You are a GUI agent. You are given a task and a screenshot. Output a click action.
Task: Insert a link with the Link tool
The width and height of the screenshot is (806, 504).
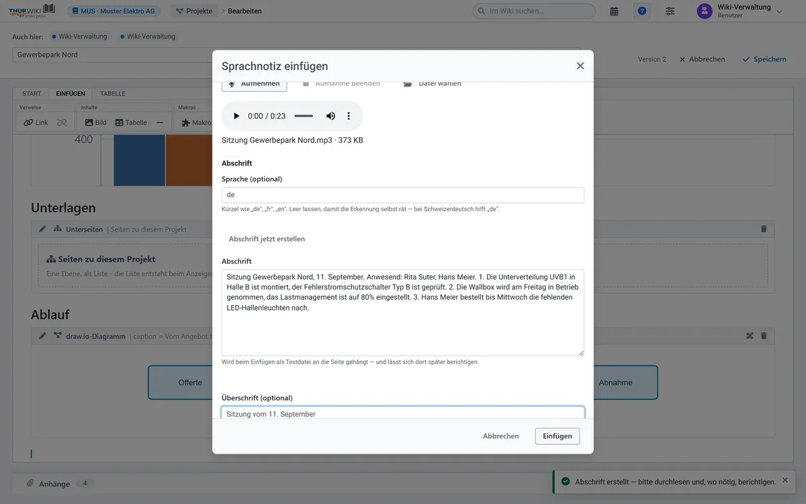tap(36, 122)
